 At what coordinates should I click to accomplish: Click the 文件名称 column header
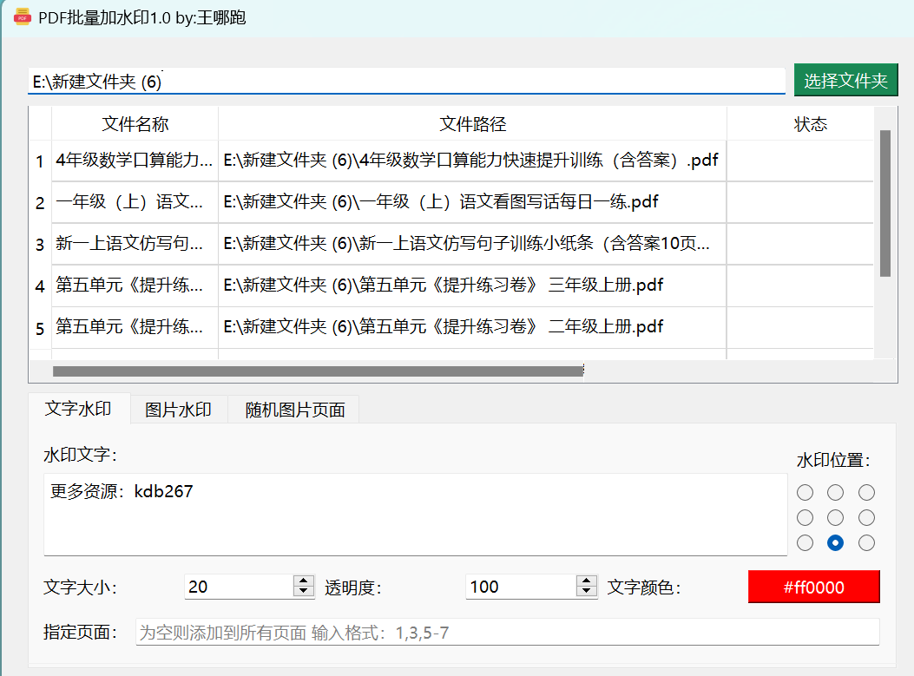(135, 123)
